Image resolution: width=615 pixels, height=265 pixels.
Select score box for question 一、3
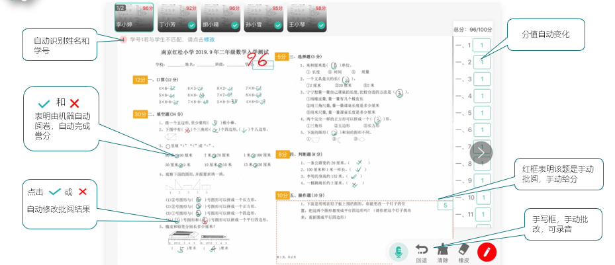pos(482,79)
